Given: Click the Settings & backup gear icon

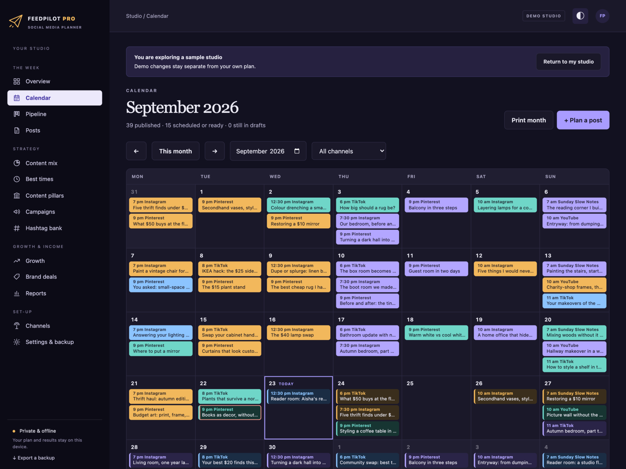Looking at the screenshot, I should pos(17,342).
